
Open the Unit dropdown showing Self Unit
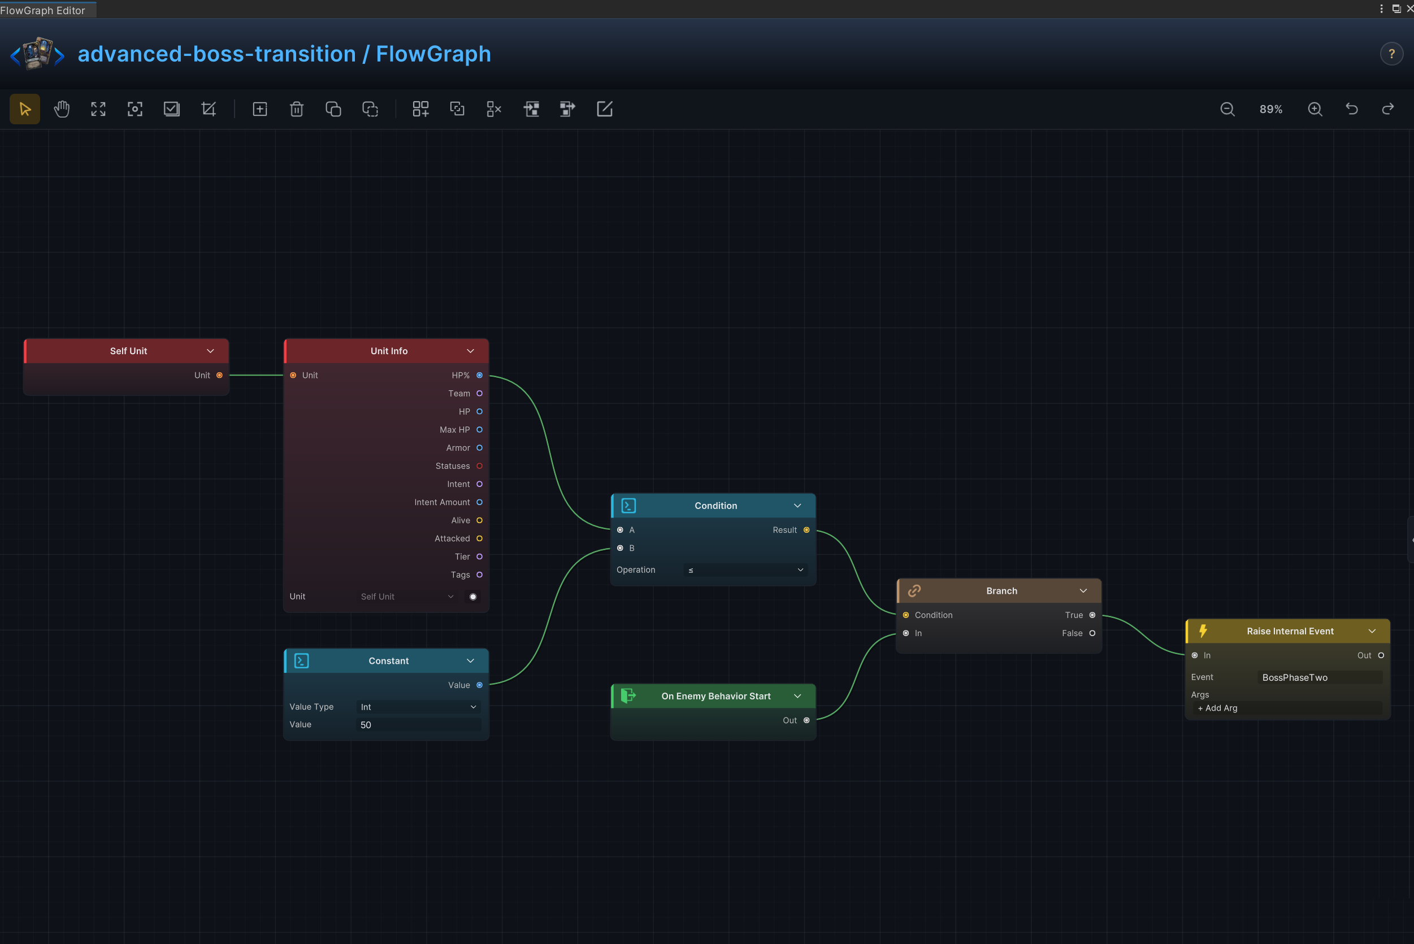point(407,597)
